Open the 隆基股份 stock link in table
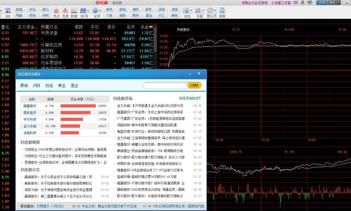This screenshot has width=351, height=211. click(30, 106)
